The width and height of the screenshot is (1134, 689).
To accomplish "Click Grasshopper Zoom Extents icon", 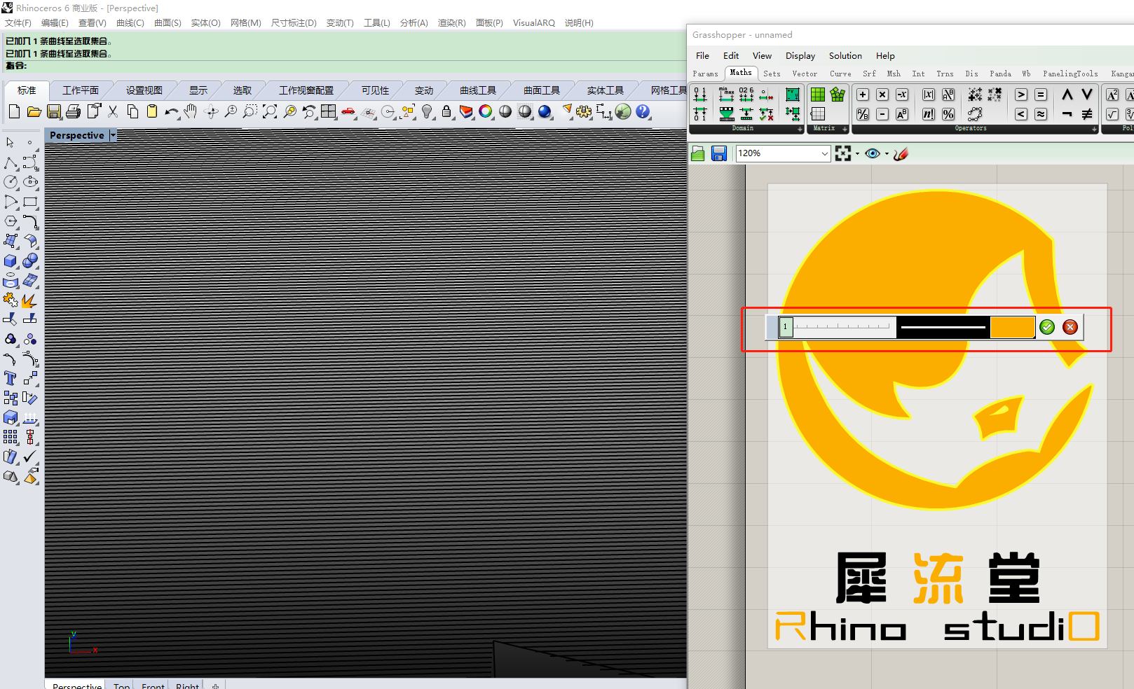I will pos(843,153).
